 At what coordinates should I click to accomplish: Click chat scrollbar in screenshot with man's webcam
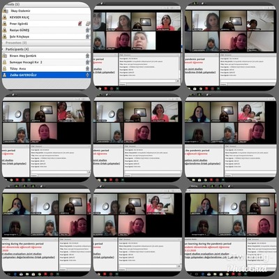(x=179, y=68)
